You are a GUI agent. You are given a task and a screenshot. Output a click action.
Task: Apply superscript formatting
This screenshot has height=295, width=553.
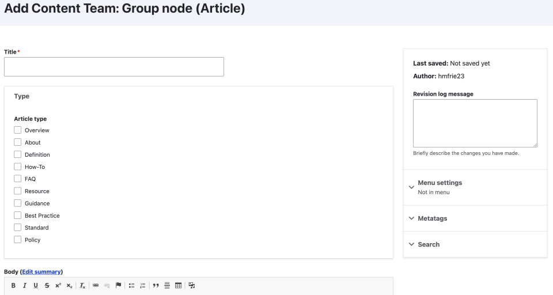click(x=58, y=285)
